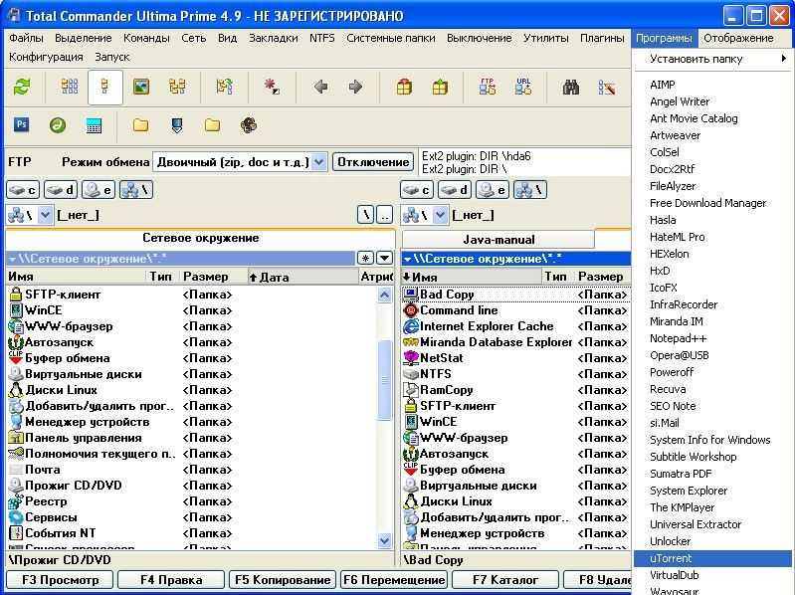Click the F5 Копирование button
This screenshot has width=795, height=595.
pos(283,579)
